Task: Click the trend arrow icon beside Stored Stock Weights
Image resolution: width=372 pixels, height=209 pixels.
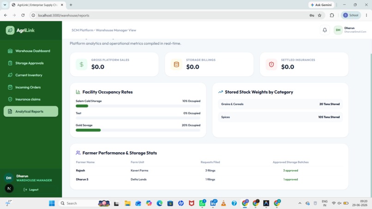Action: [221, 92]
